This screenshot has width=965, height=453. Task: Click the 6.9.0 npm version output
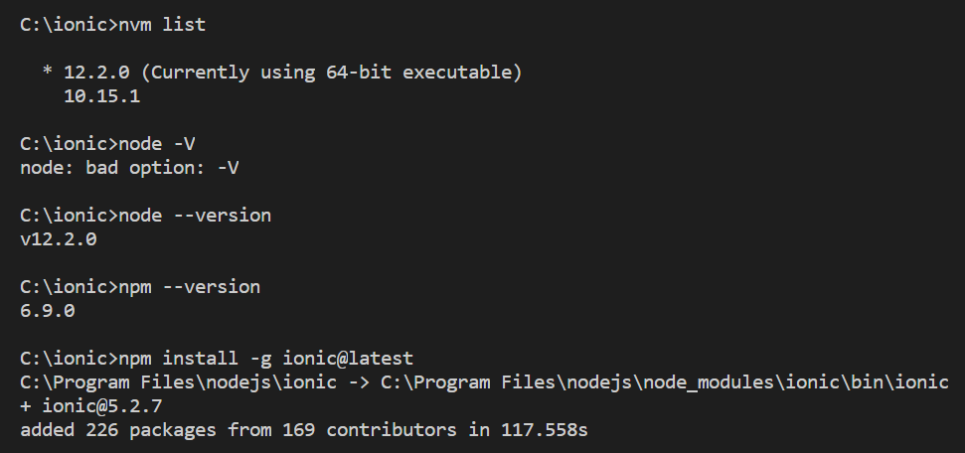pyautogui.click(x=47, y=311)
